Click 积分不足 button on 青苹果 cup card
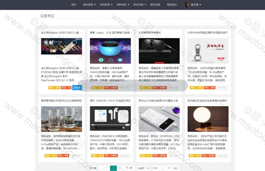The width and height of the screenshot is (265, 171). tap(76, 156)
